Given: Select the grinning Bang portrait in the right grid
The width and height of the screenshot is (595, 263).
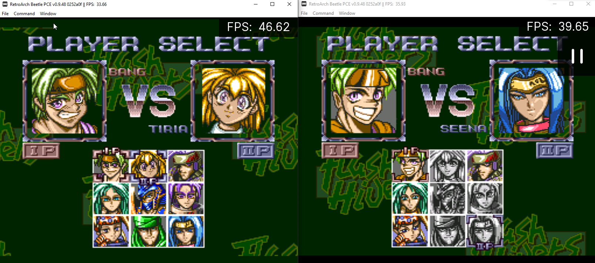Looking at the screenshot, I should [410, 165].
